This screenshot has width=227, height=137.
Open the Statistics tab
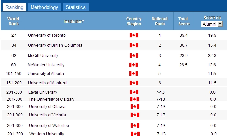tap(75, 7)
